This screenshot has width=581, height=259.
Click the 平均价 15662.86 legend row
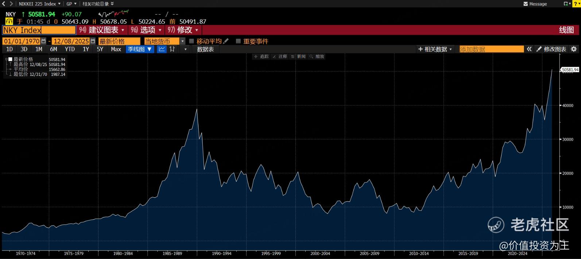pyautogui.click(x=37, y=69)
